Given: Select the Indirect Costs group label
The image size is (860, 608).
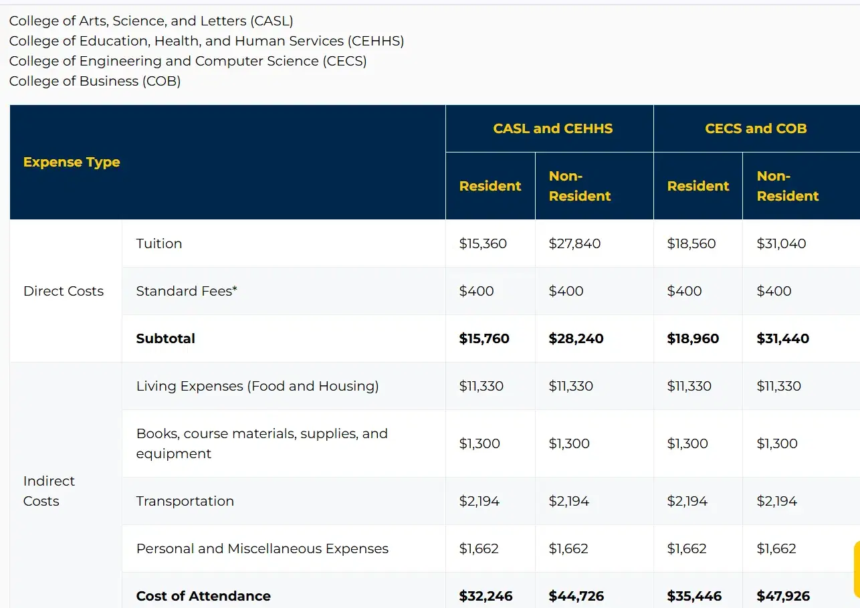Looking at the screenshot, I should [x=50, y=491].
